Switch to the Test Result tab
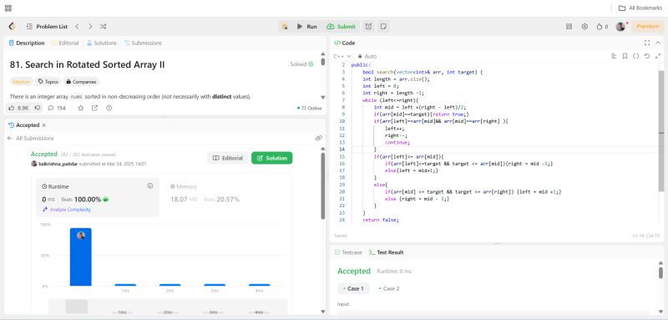 click(x=386, y=252)
